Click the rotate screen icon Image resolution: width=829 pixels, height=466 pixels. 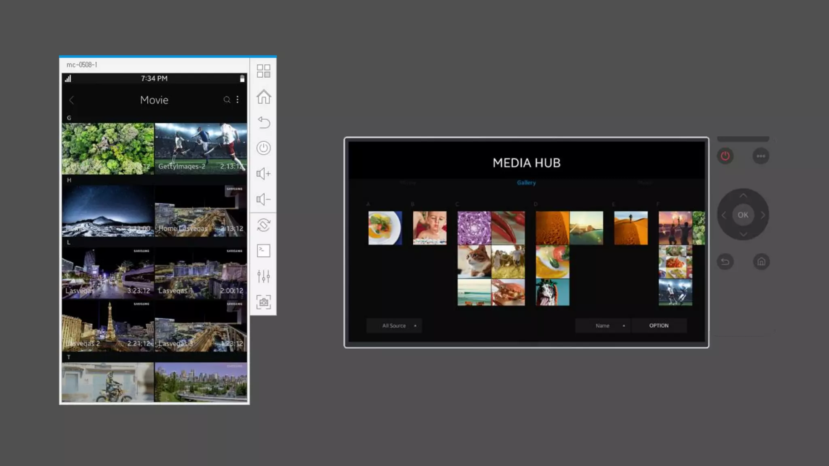pos(264,225)
